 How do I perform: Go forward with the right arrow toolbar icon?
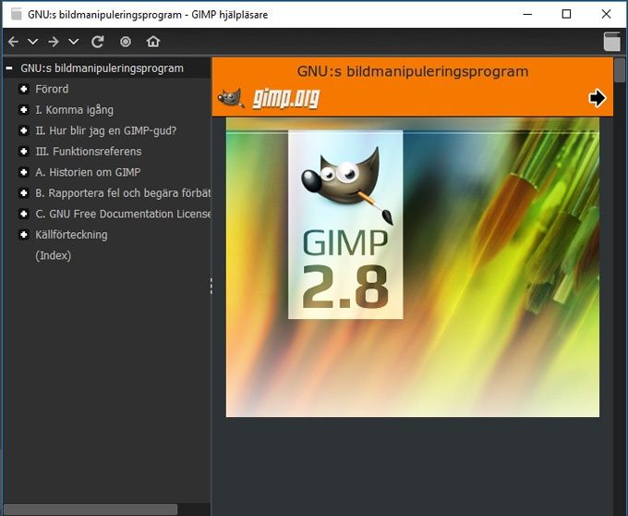[54, 42]
